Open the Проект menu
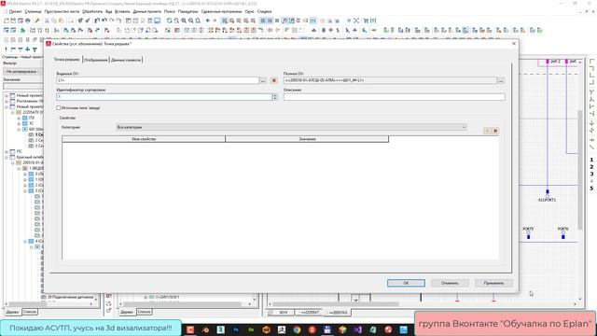Image resolution: width=597 pixels, height=336 pixels. [15, 12]
